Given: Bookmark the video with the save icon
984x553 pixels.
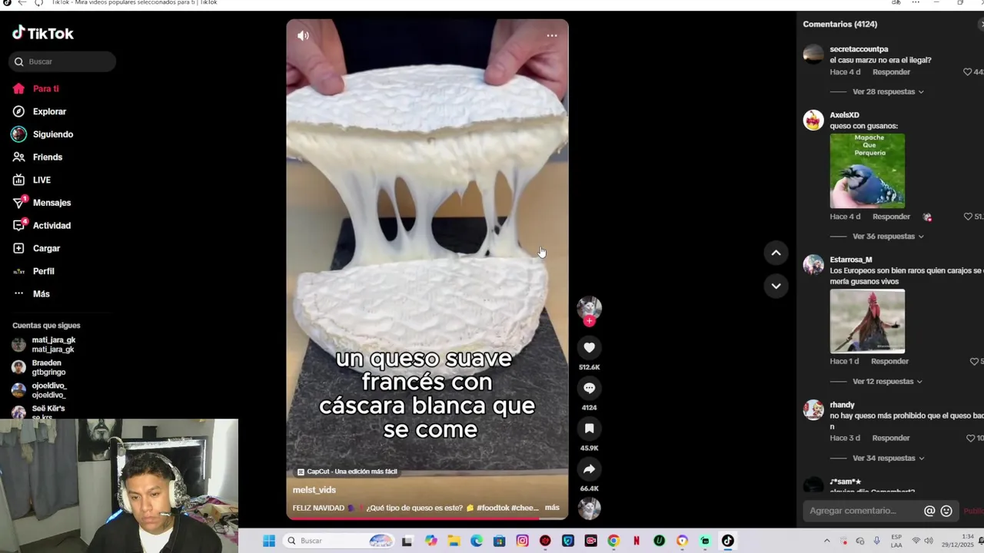Looking at the screenshot, I should pos(590,429).
